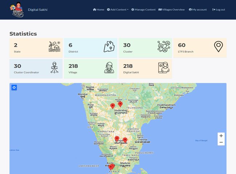236x174 pixels.
Task: Expand the Add Content dropdown menu
Action: point(118,10)
